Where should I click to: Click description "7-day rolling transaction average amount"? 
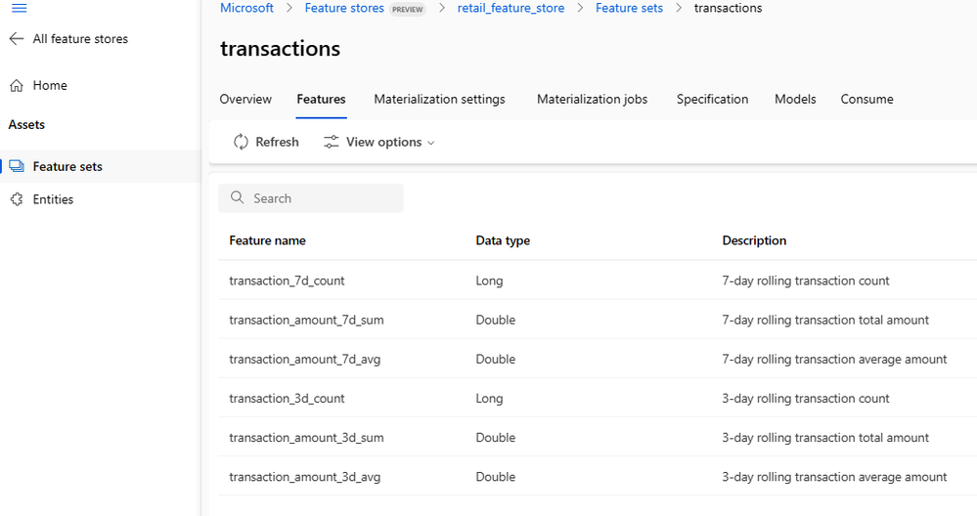834,359
